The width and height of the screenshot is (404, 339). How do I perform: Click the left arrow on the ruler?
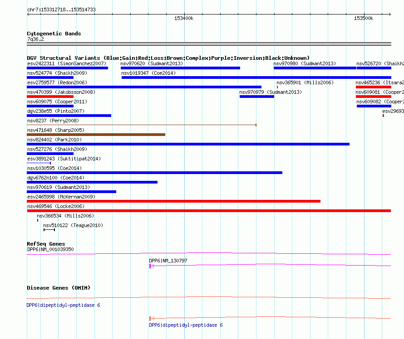(x=28, y=14)
